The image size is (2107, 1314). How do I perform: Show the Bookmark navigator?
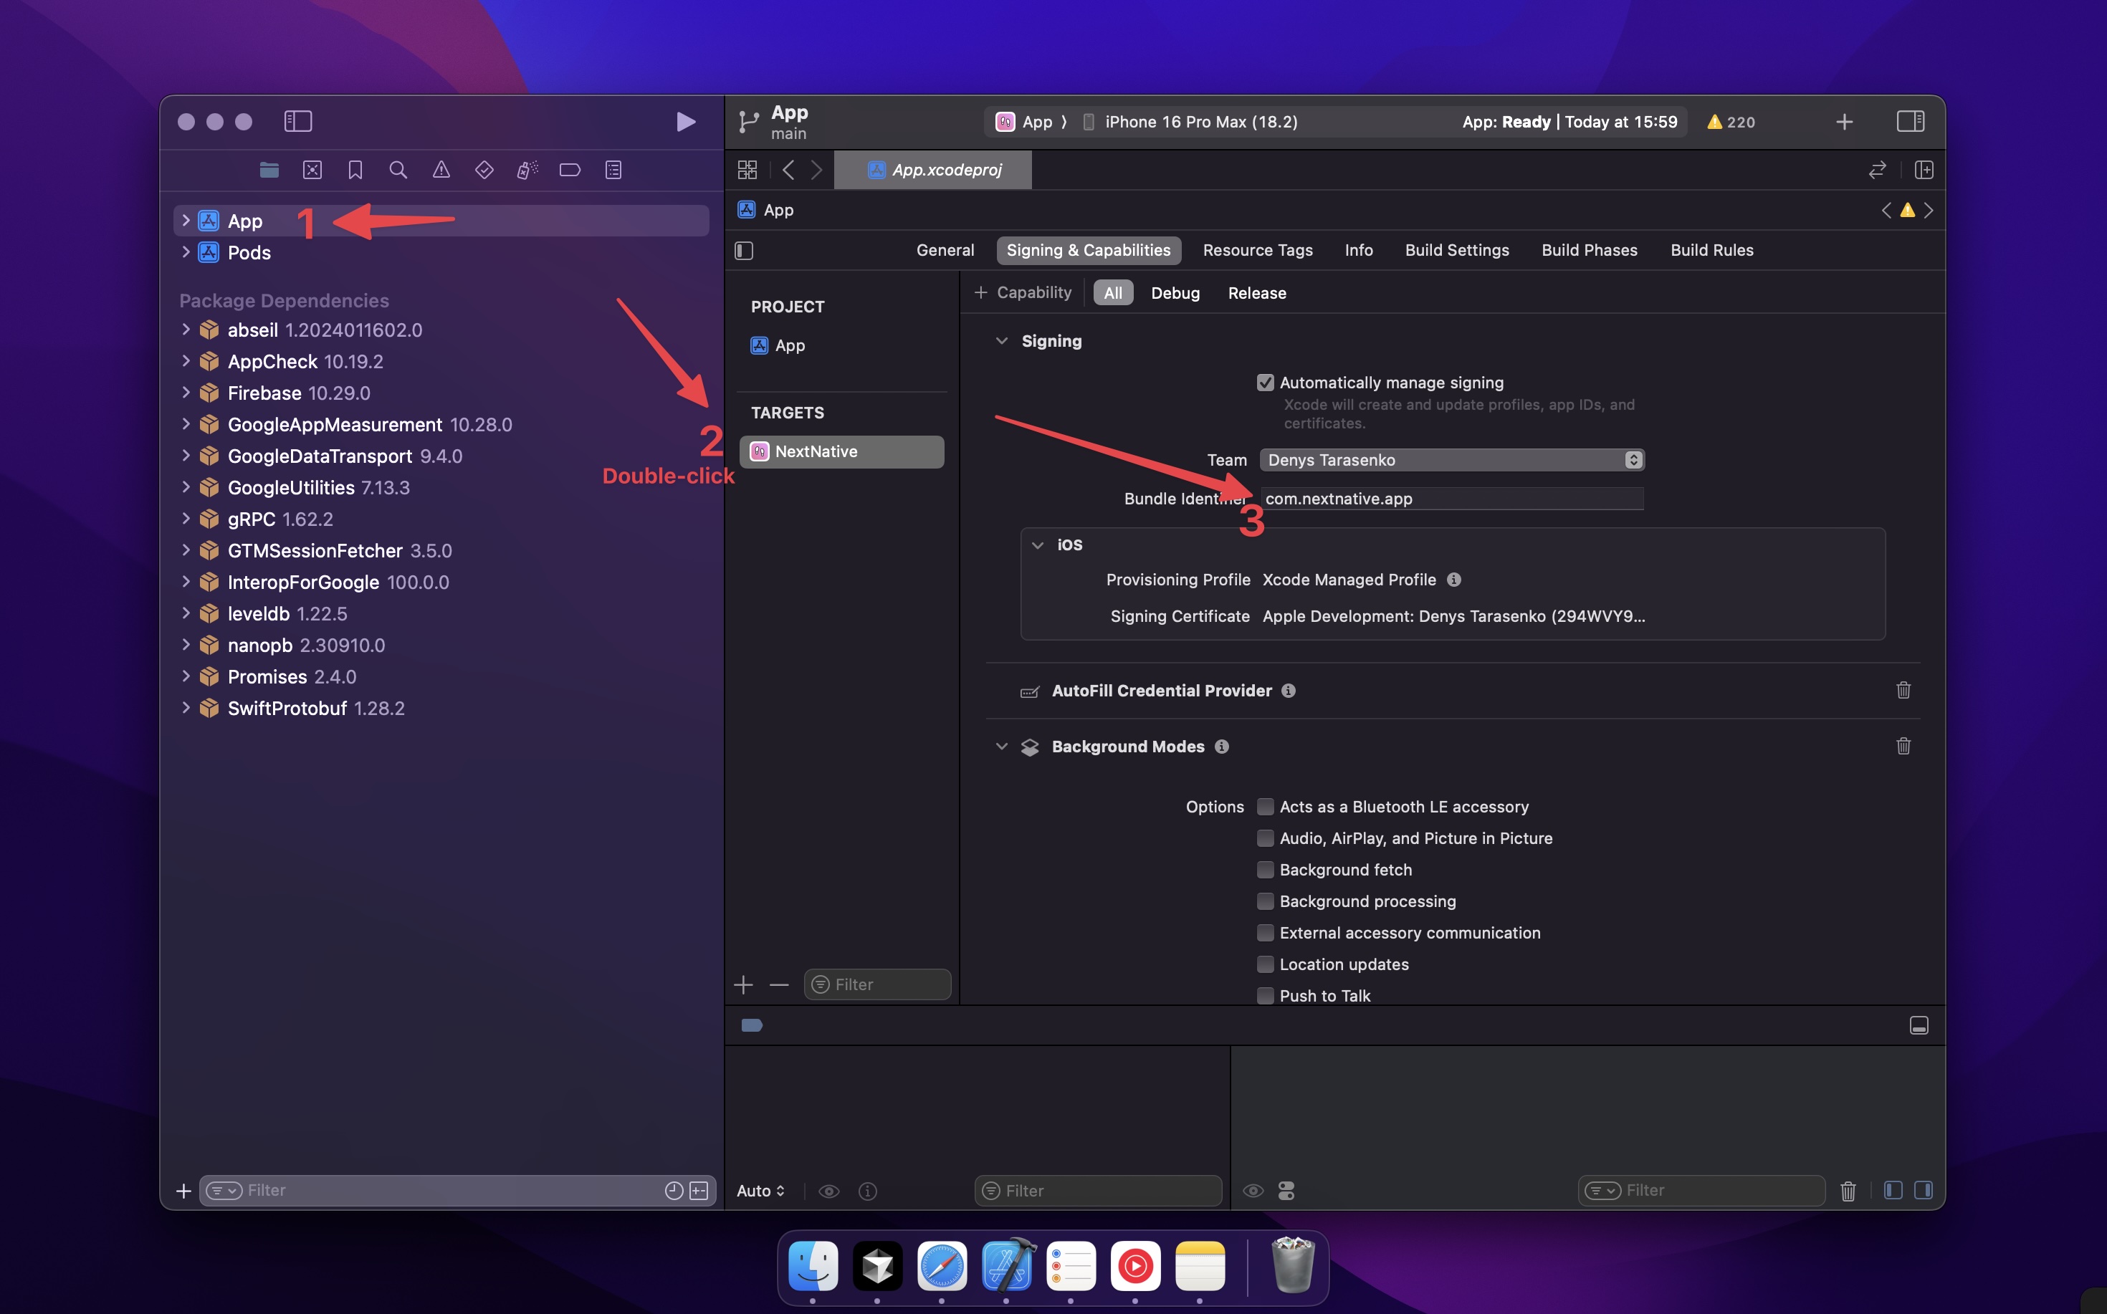[355, 171]
